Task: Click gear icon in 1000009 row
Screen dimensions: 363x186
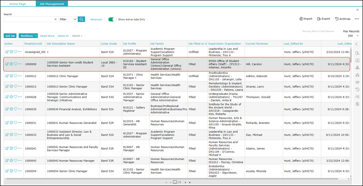Action: click(11, 64)
